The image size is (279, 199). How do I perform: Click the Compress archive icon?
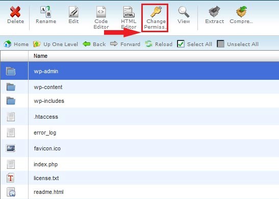click(x=241, y=12)
